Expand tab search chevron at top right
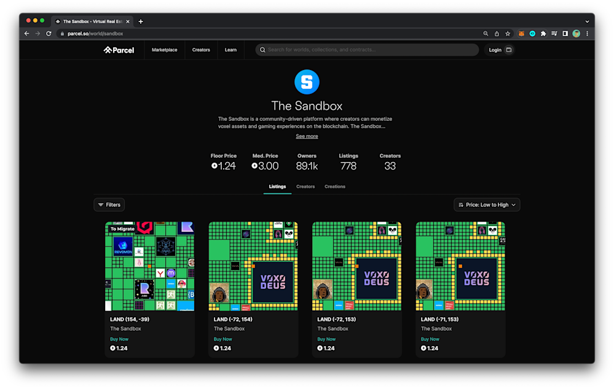 (x=587, y=21)
